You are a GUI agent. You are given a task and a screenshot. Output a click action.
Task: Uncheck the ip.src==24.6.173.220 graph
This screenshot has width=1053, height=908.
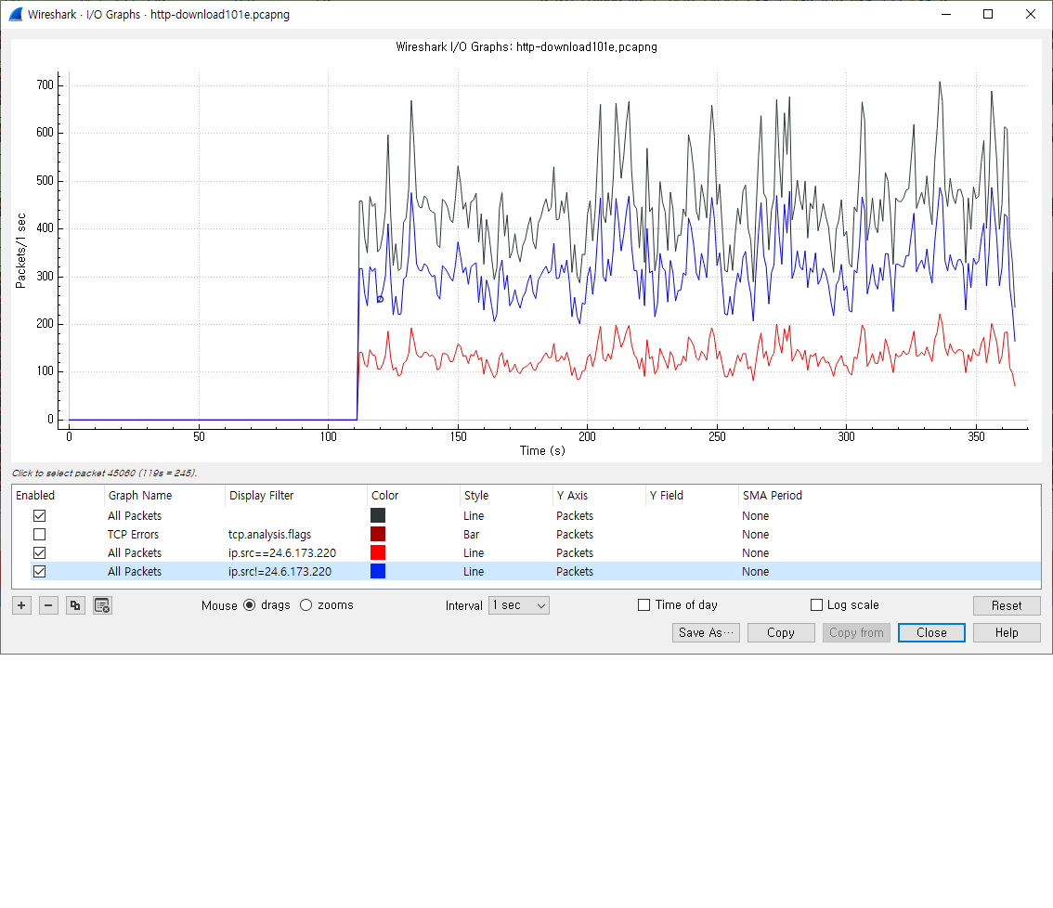(40, 552)
